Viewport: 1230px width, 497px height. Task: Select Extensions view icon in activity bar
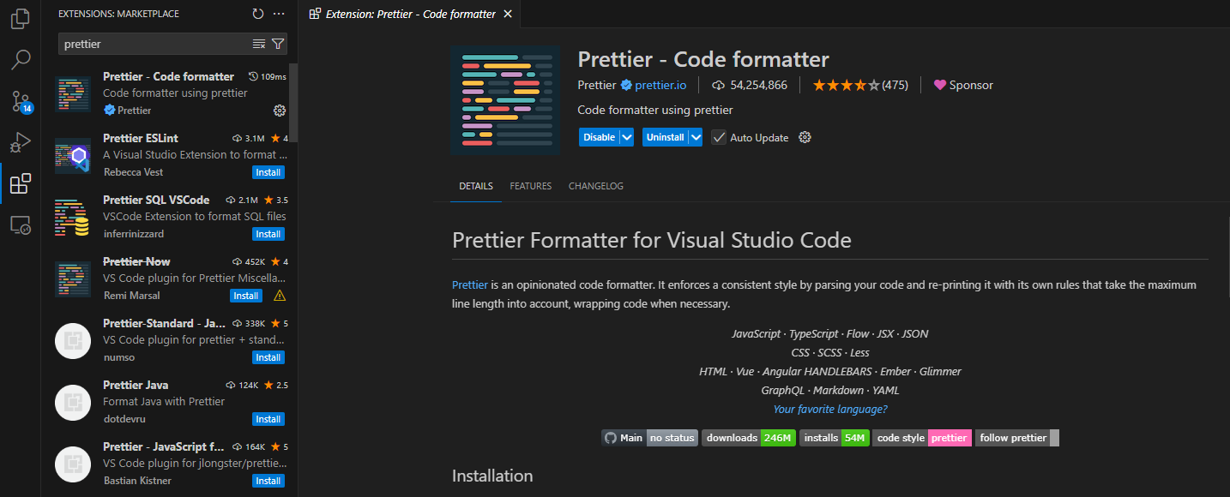pyautogui.click(x=21, y=183)
